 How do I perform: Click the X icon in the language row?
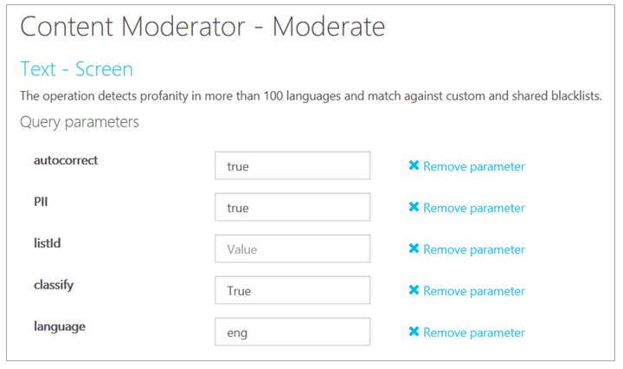pos(414,332)
